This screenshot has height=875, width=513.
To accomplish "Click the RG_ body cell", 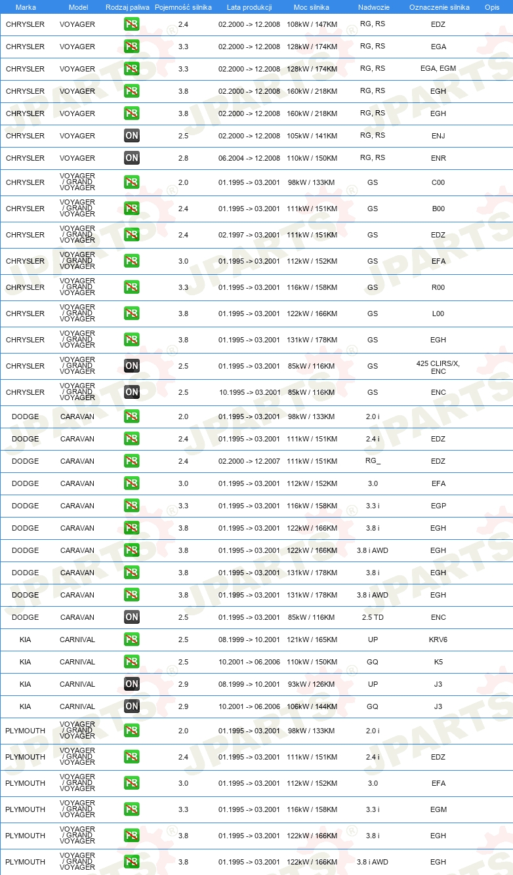I will tap(373, 461).
